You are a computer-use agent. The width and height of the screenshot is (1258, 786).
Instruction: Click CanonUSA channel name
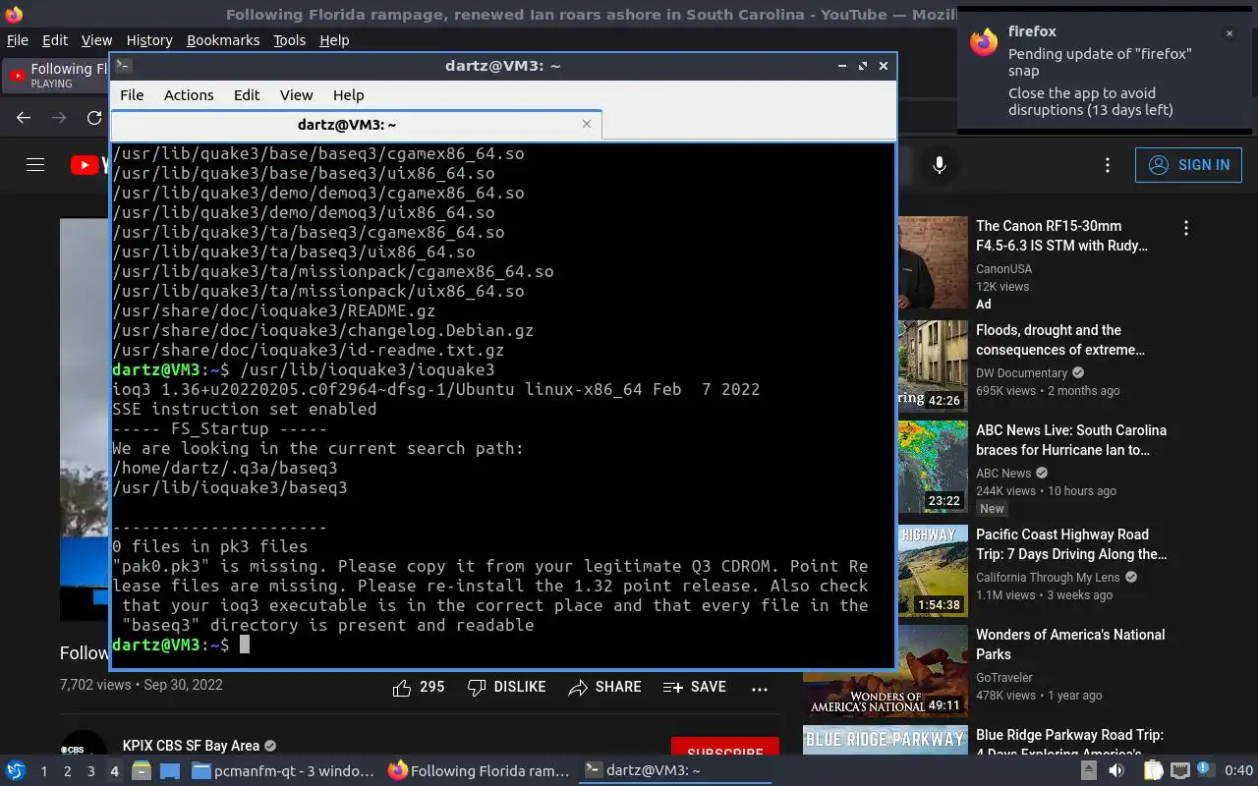tap(1003, 269)
